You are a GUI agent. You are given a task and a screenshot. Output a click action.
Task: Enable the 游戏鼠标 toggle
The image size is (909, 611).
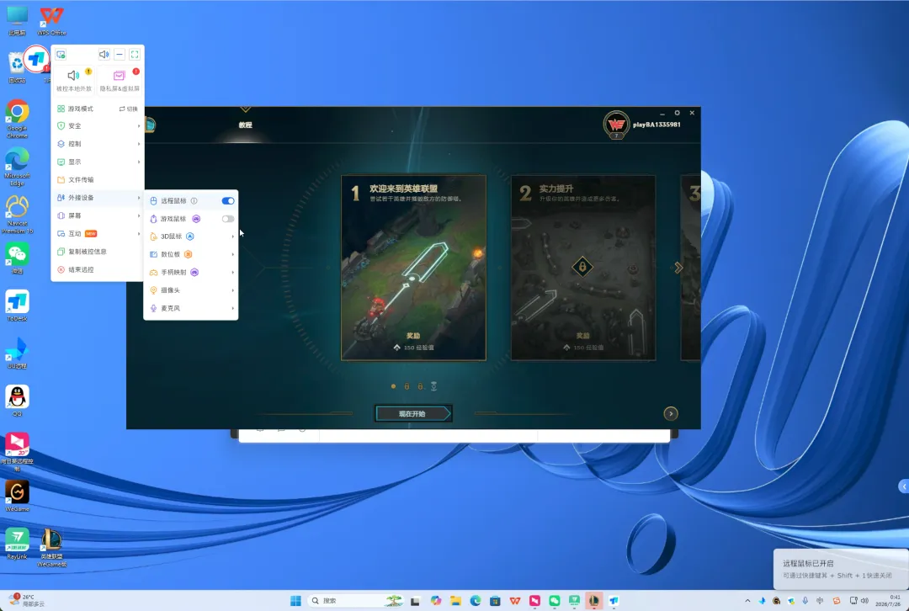click(x=228, y=219)
